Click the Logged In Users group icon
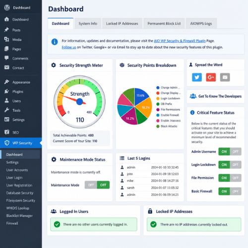Image resolution: width=248 pixels, height=248 pixels. 54,211
